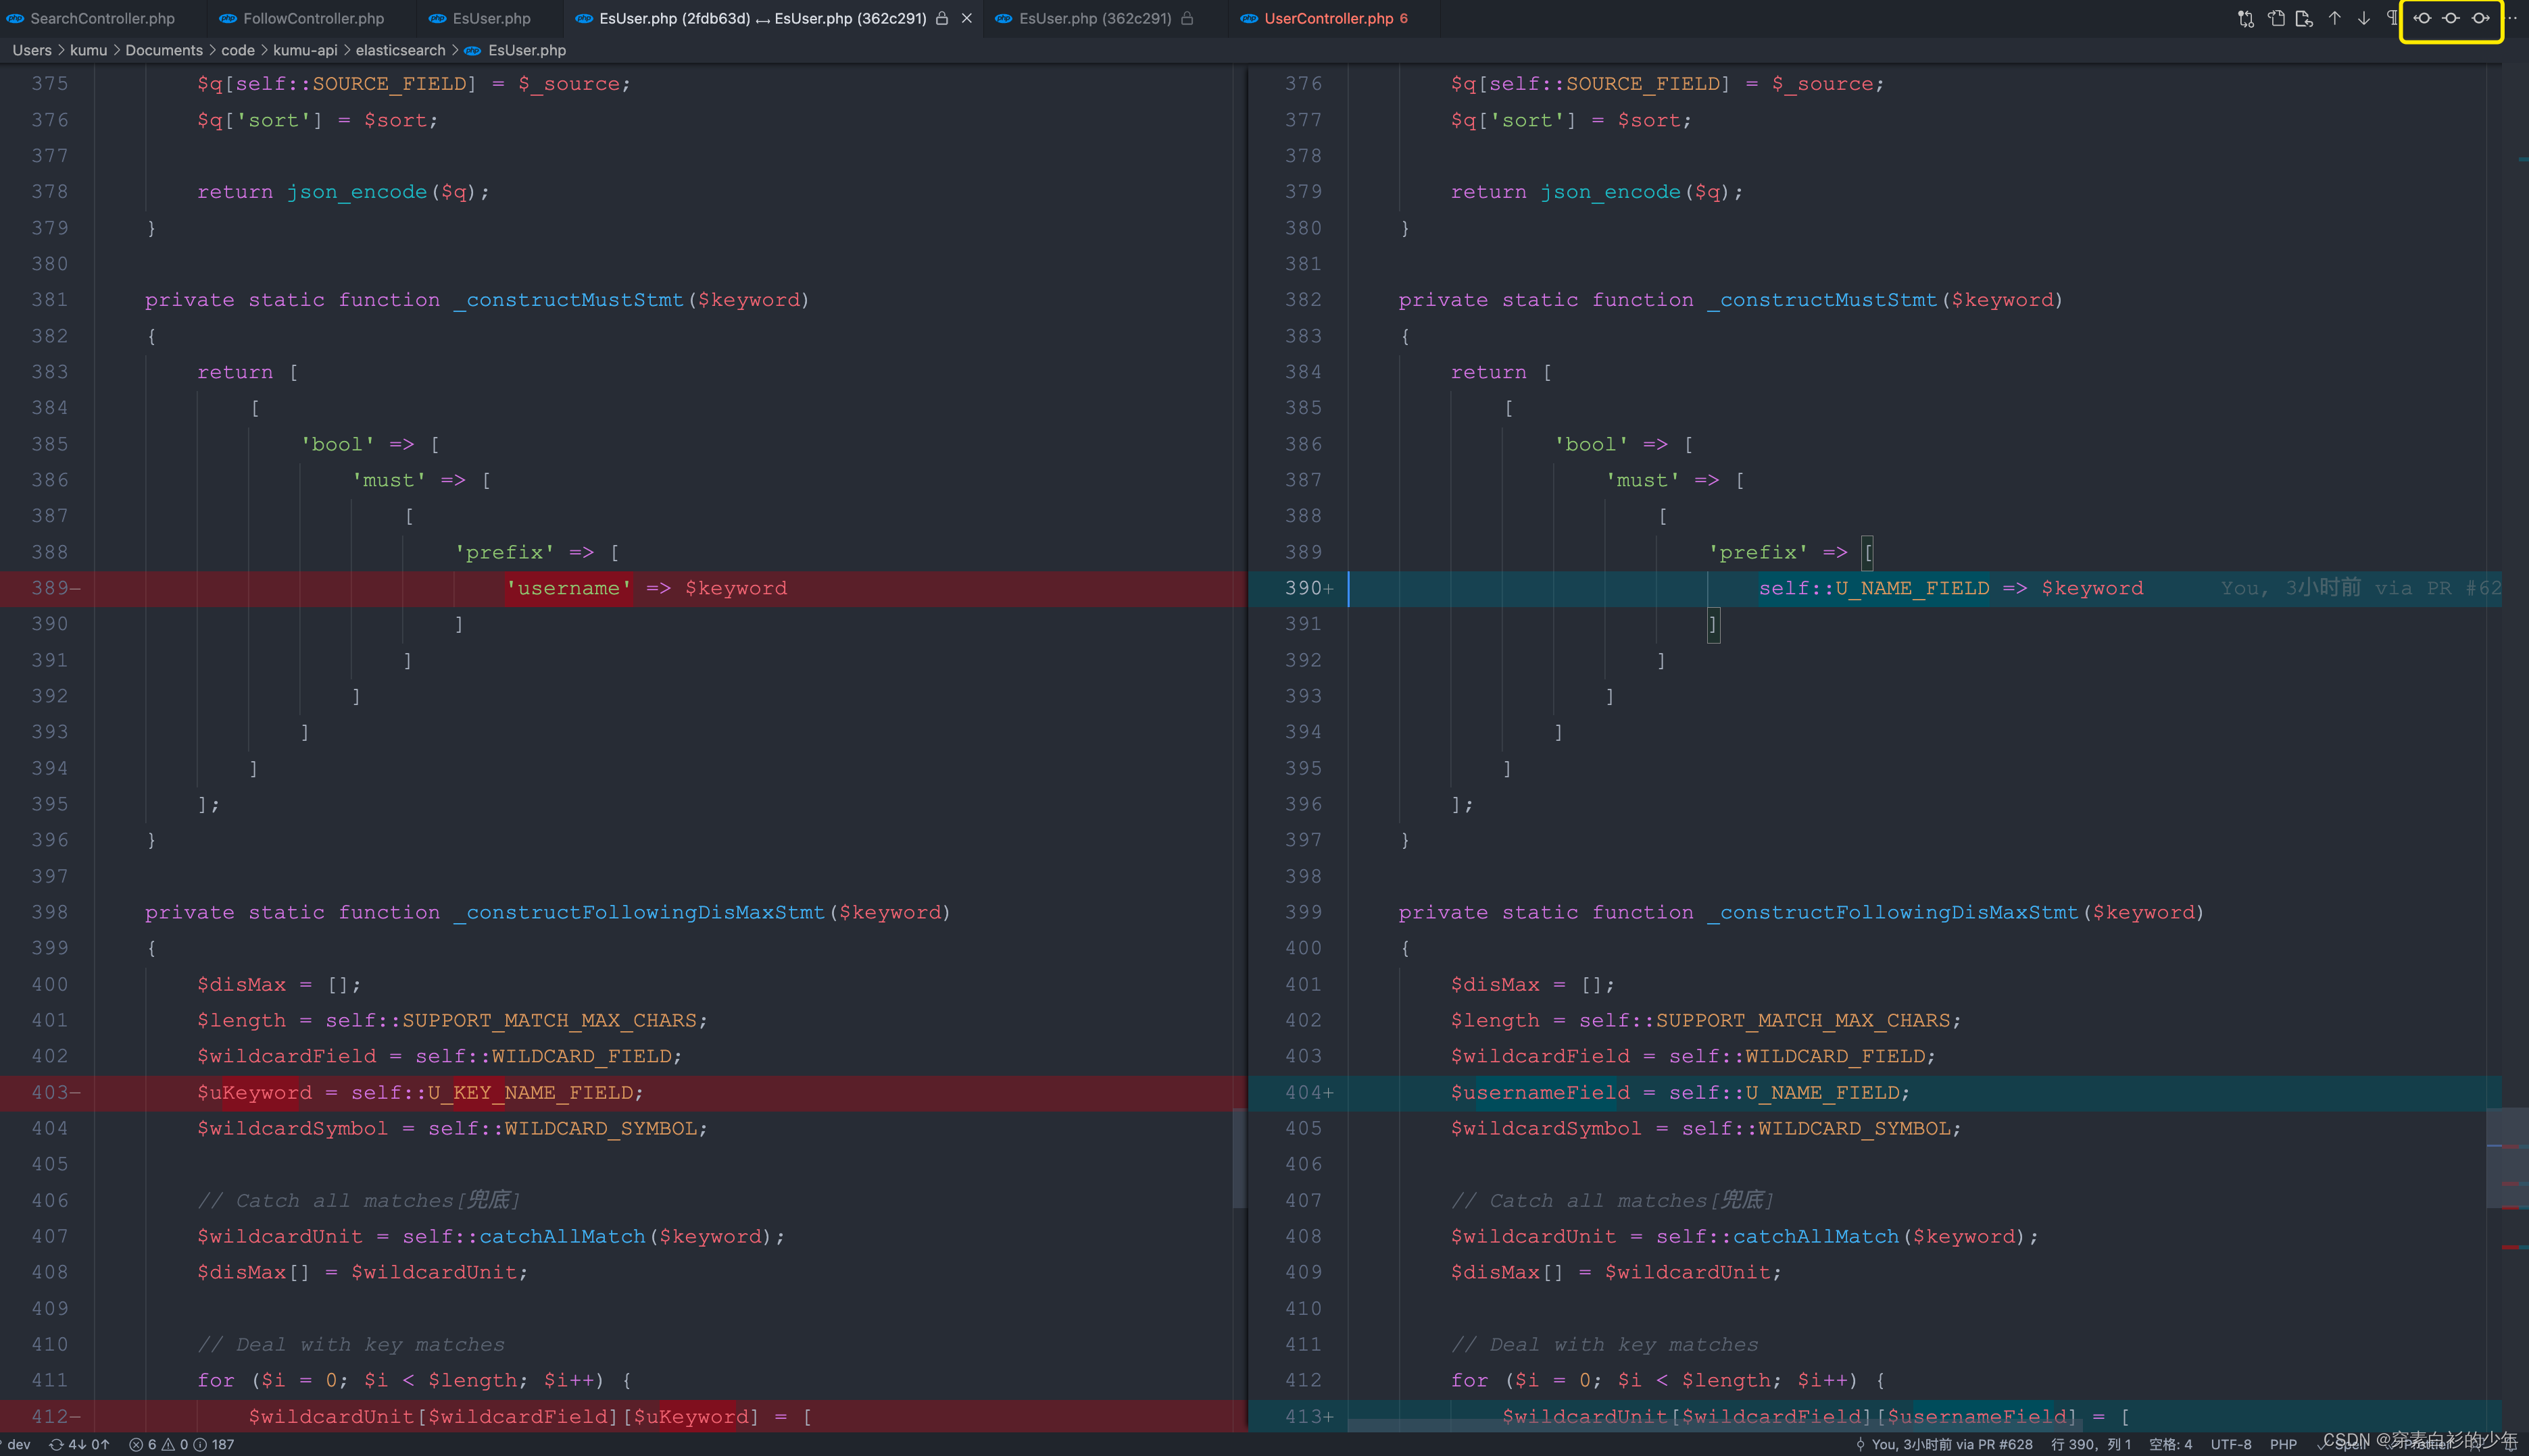Open the compare changes icon in toolbar
Image resolution: width=2529 pixels, height=1456 pixels.
coord(2246,18)
